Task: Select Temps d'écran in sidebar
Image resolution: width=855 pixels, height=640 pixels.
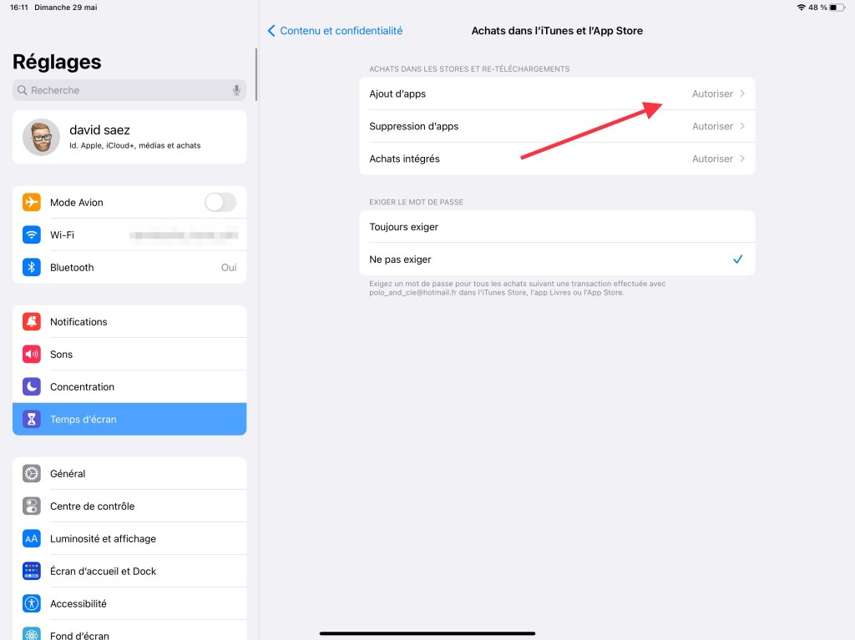Action: (x=129, y=420)
